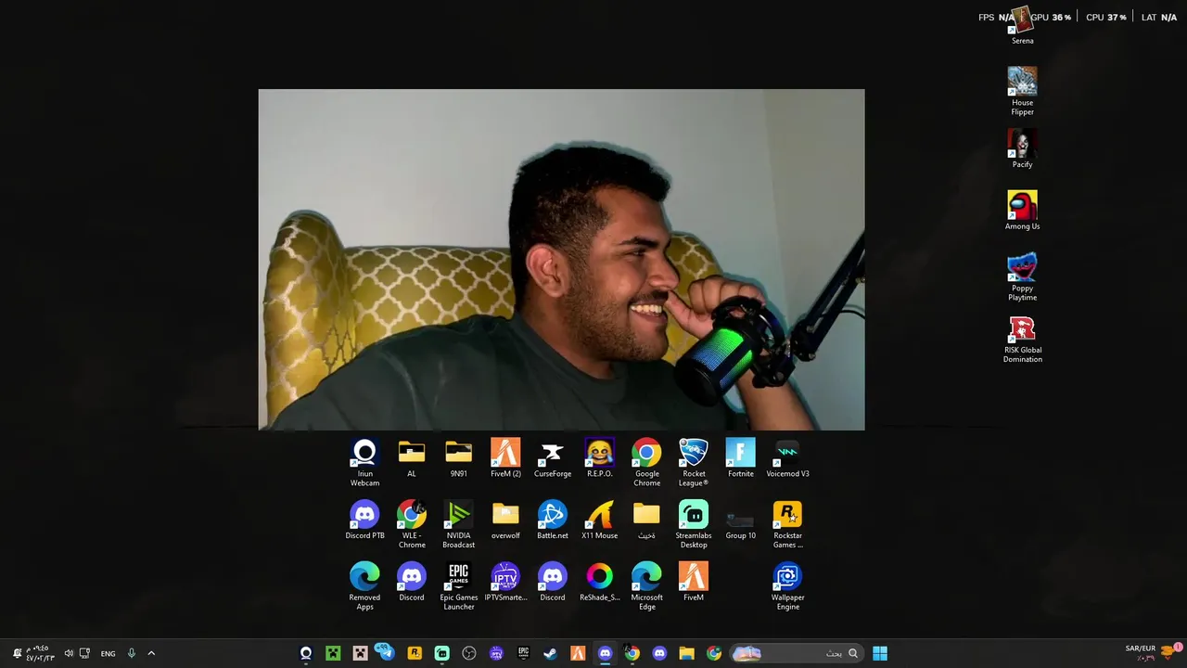Open the Pacify game shortcut
Screen dimensions: 1187x668
tap(1022, 148)
